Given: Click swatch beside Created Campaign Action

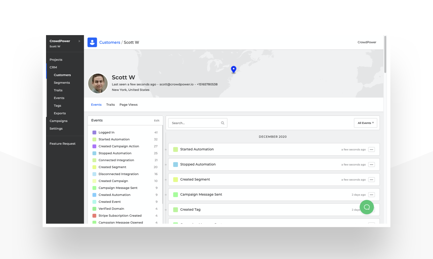Looking at the screenshot, I should pyautogui.click(x=94, y=147).
